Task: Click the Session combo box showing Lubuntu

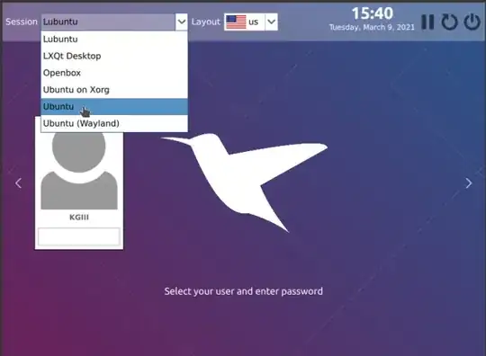Action: click(x=114, y=22)
